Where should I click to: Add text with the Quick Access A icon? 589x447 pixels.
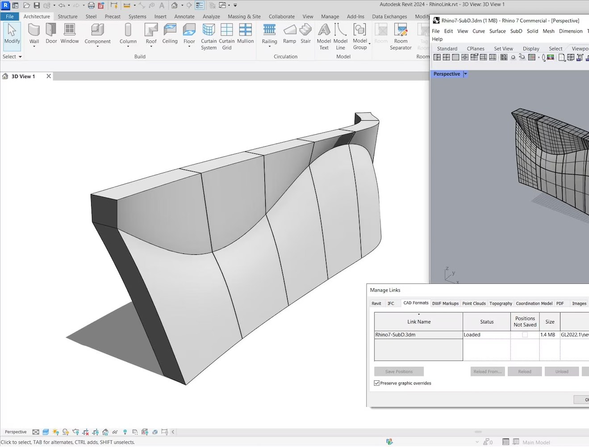tap(162, 5)
